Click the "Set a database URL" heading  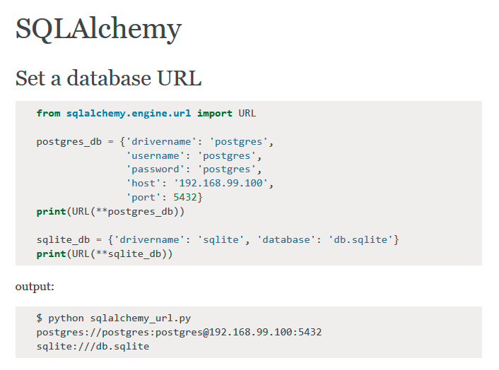click(x=108, y=78)
